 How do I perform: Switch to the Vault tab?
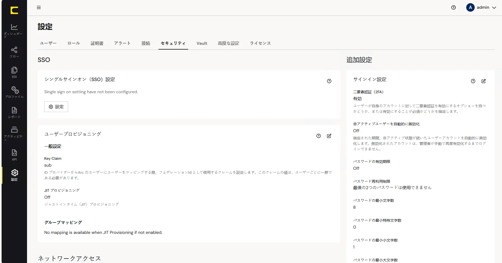click(202, 43)
